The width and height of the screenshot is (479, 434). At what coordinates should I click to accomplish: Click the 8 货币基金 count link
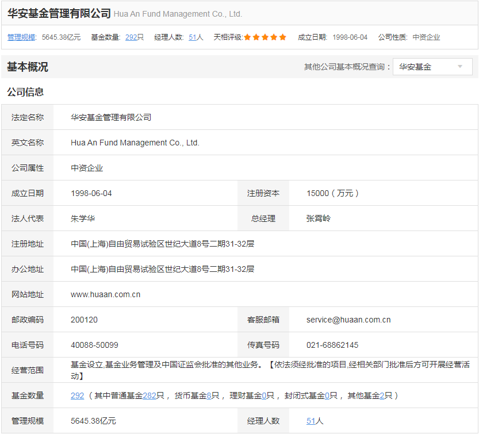(209, 395)
